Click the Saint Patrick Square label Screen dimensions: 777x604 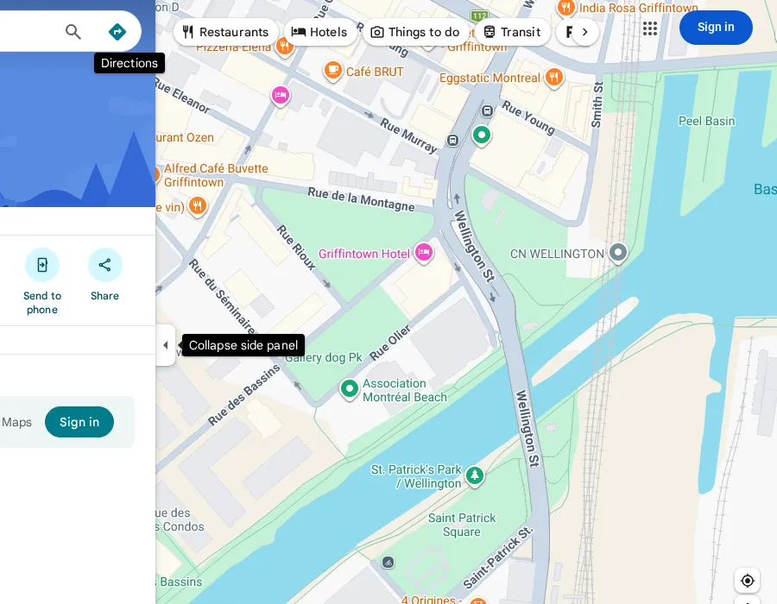462,525
